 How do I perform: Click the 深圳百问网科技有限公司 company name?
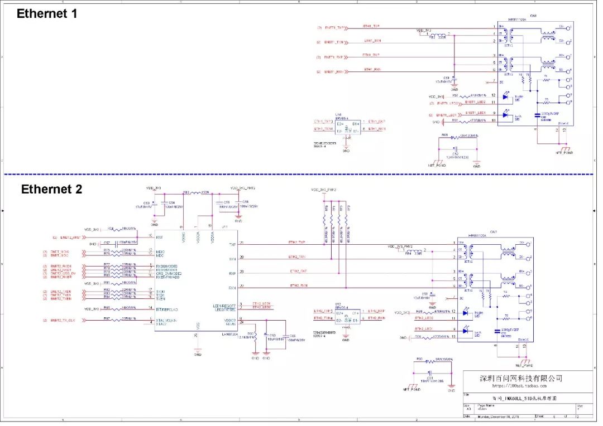coord(521,379)
